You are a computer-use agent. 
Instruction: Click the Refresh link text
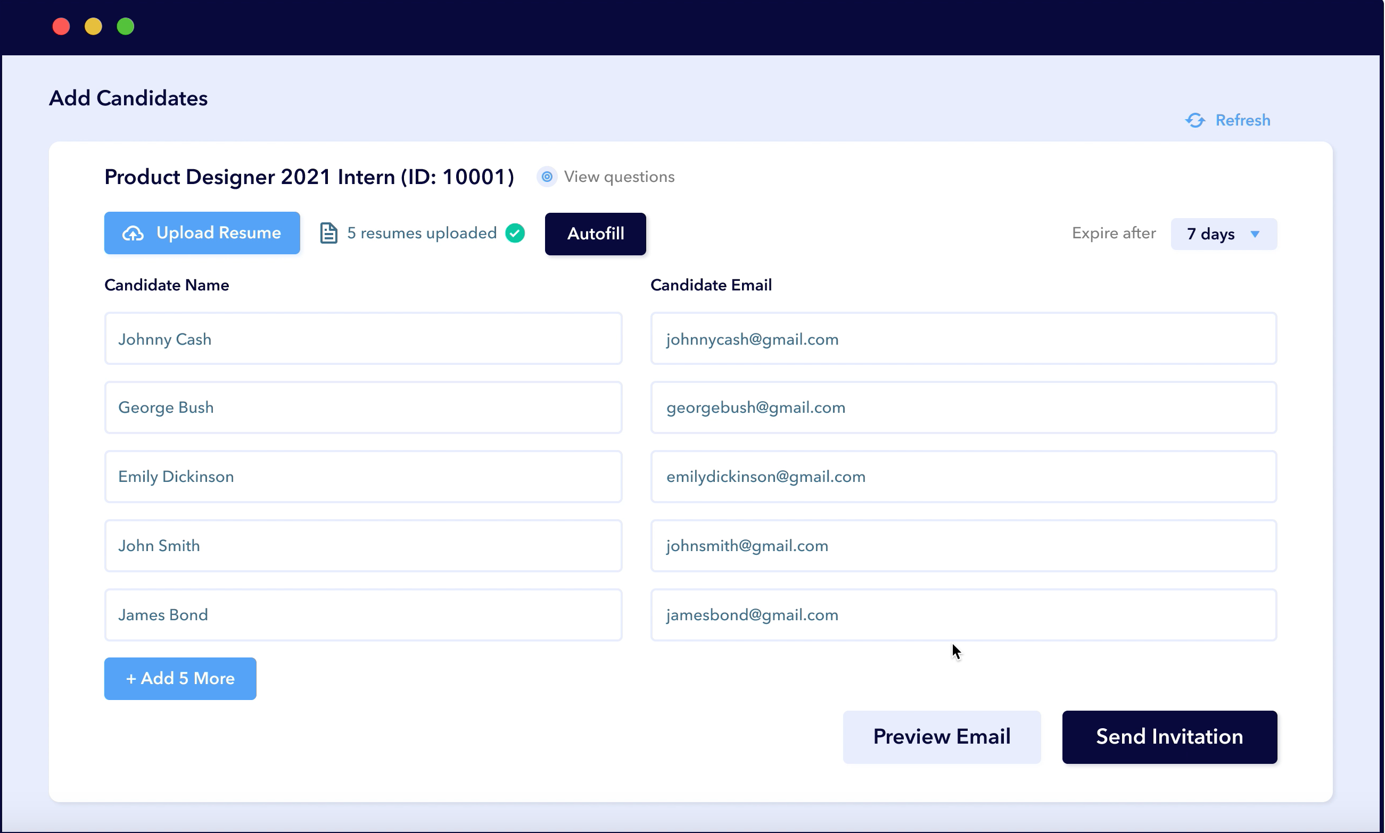pyautogui.click(x=1242, y=120)
